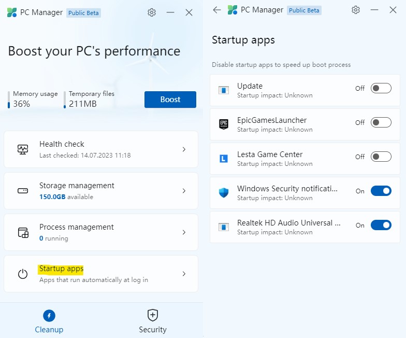Open settings gear in left PC Manager window
This screenshot has height=338, width=406.
point(151,12)
